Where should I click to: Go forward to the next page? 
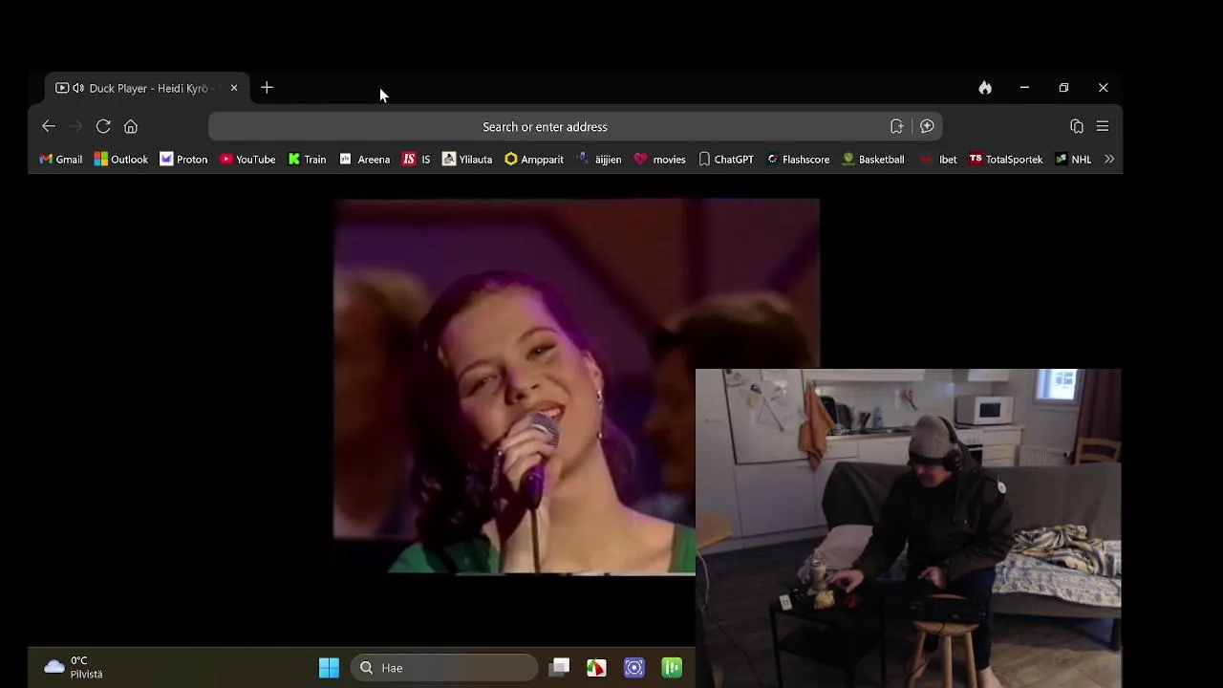coord(75,126)
